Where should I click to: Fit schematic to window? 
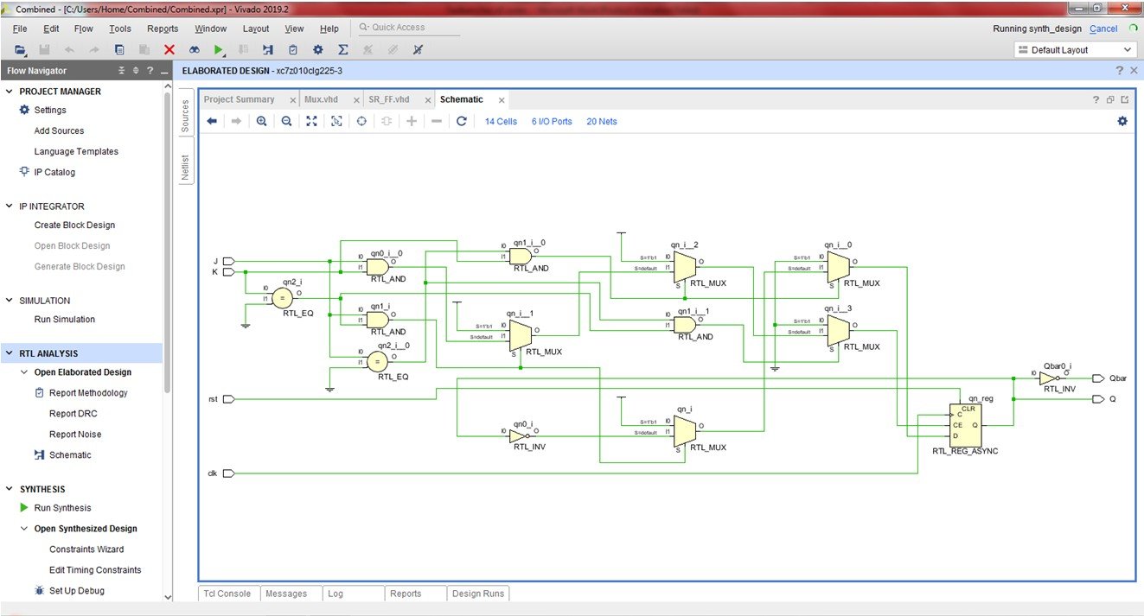[311, 121]
